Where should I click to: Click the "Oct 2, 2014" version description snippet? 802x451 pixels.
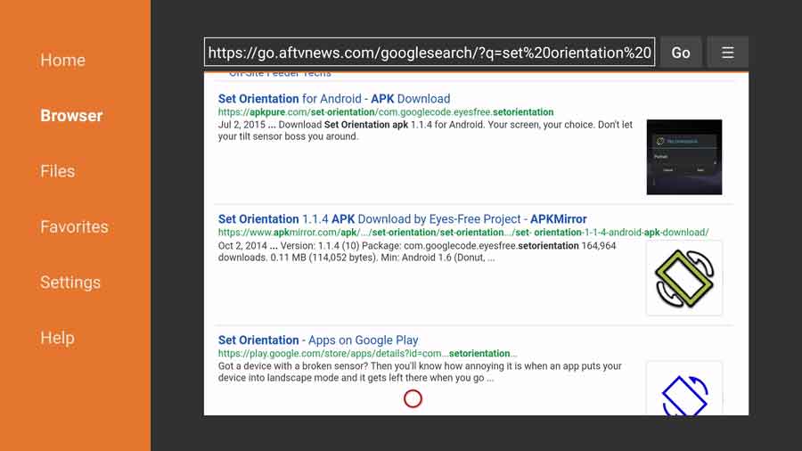(x=417, y=251)
